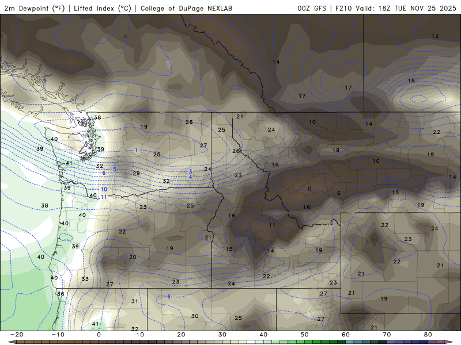The image size is (461, 345).
Task: Click the blue lifted index label 5
Action: tap(115, 169)
